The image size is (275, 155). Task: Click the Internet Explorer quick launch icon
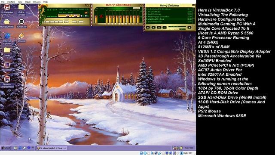click(x=20, y=148)
